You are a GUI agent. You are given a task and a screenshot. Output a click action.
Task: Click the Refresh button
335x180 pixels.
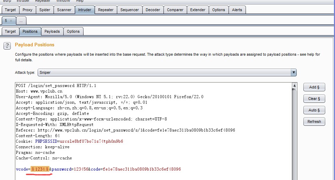(x=314, y=122)
